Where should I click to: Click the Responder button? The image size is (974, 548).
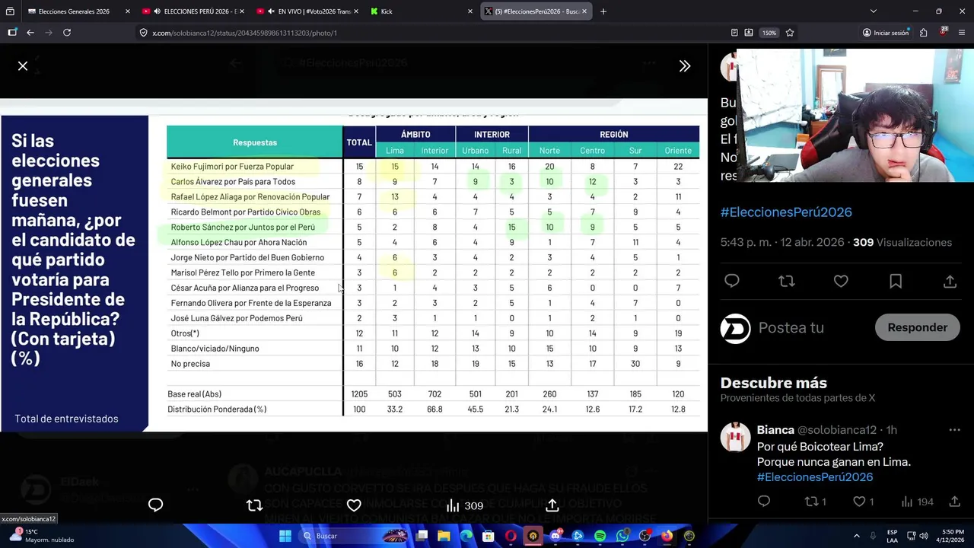tap(917, 327)
